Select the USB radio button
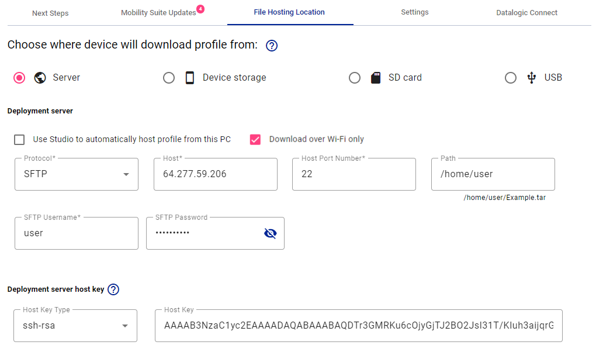 [x=511, y=78]
